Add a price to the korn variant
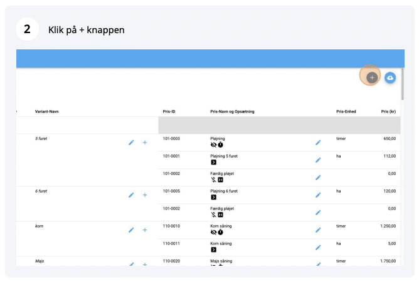The height and width of the screenshot is (282, 419). pos(144,230)
